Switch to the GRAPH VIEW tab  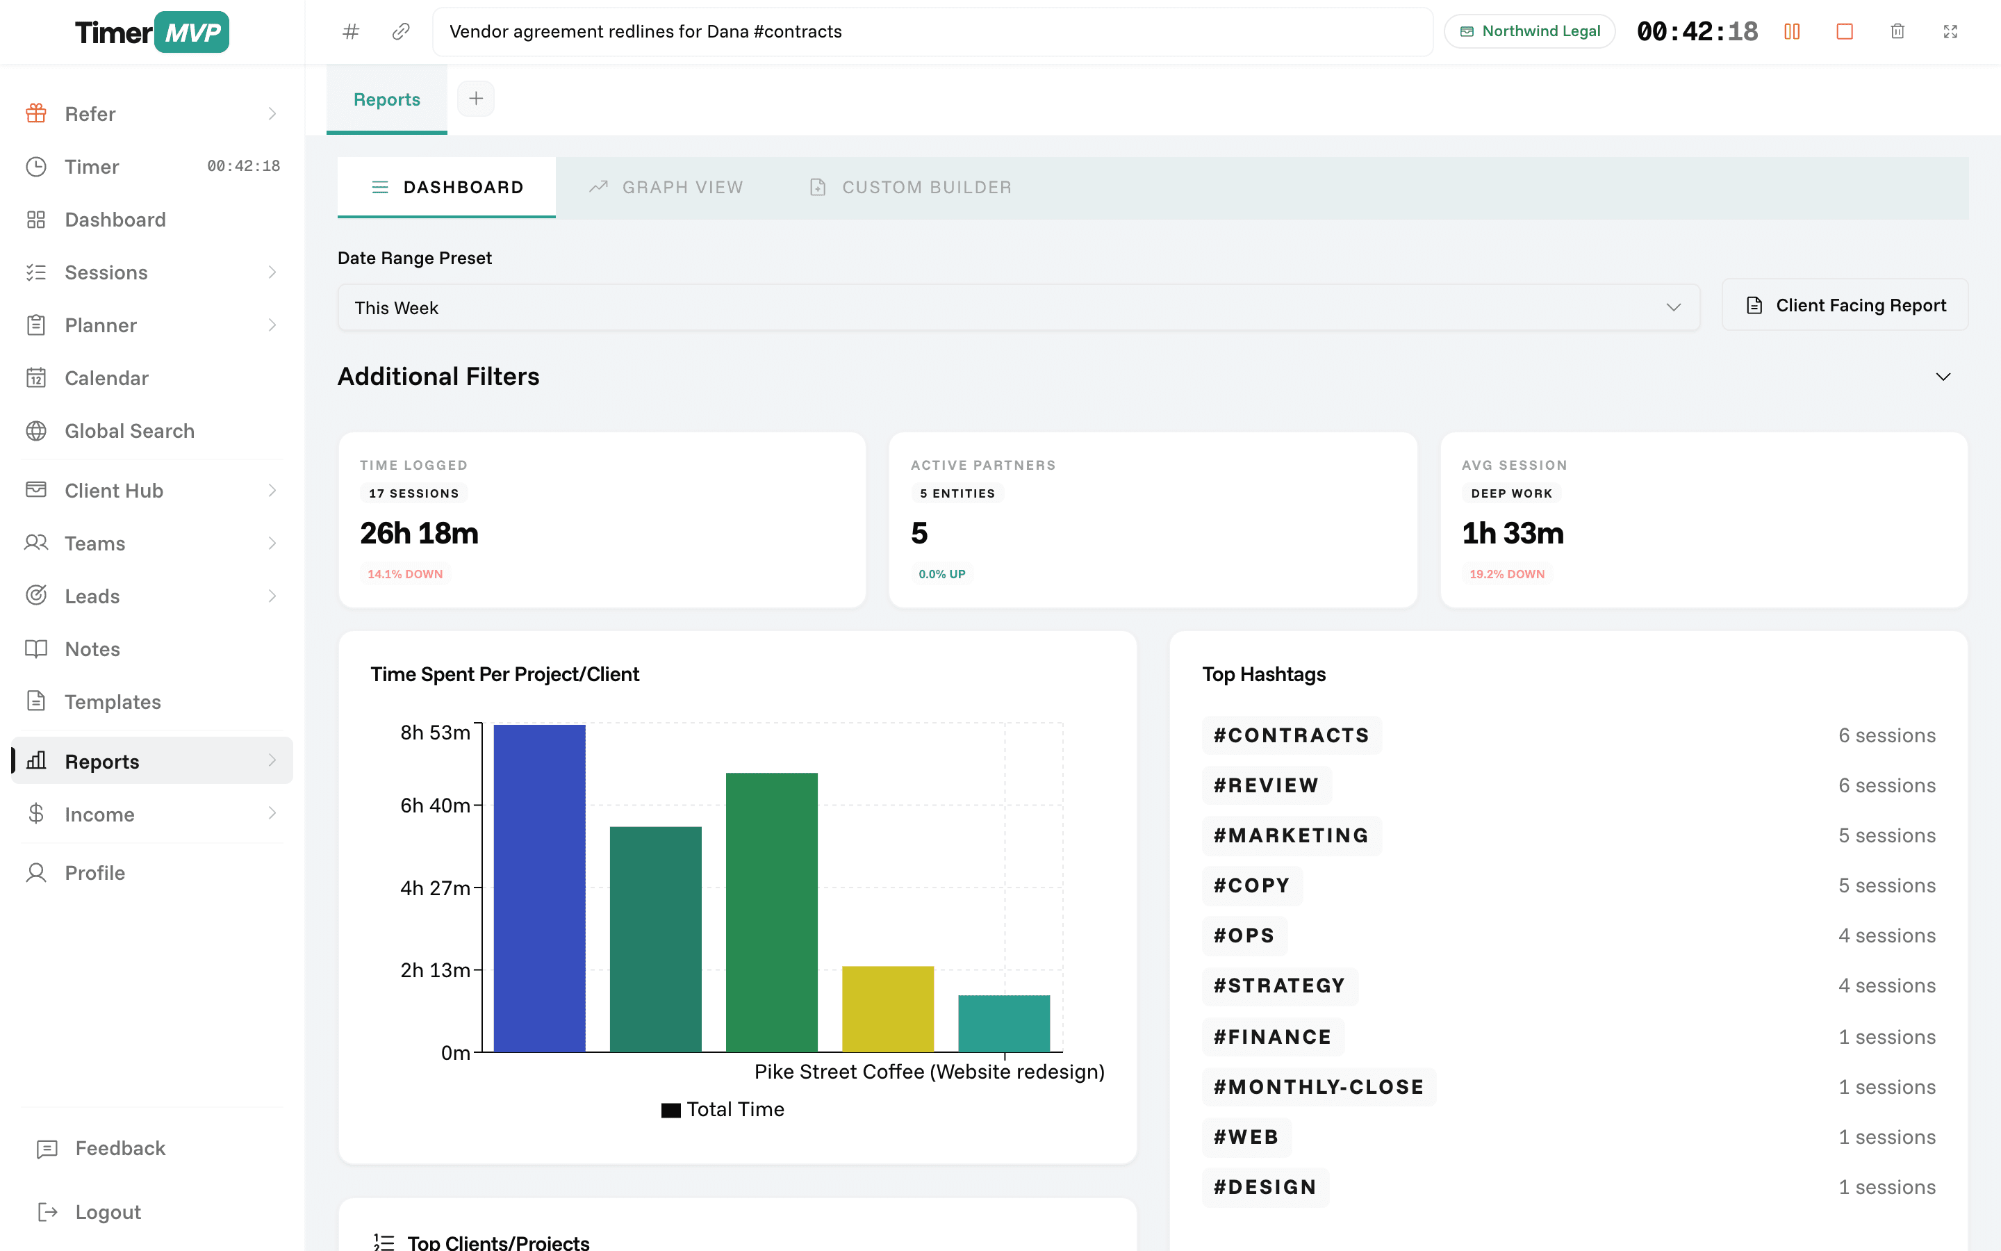[666, 187]
